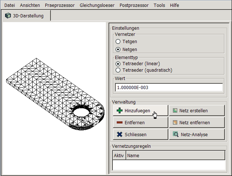Choose Tetraeder (linear) element type
The image size is (232, 176).
[x=118, y=64]
